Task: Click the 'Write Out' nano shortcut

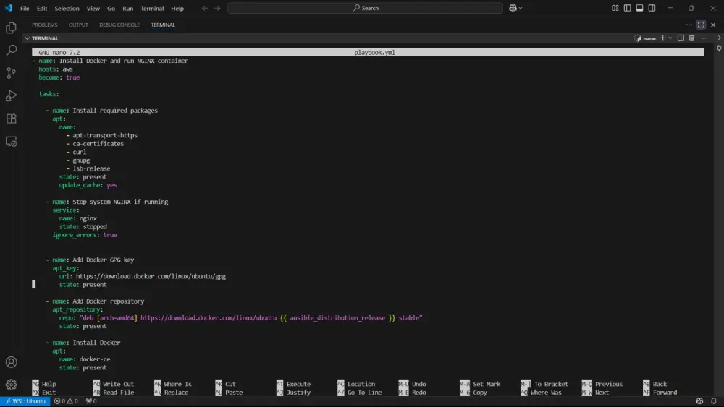Action: pos(114,385)
